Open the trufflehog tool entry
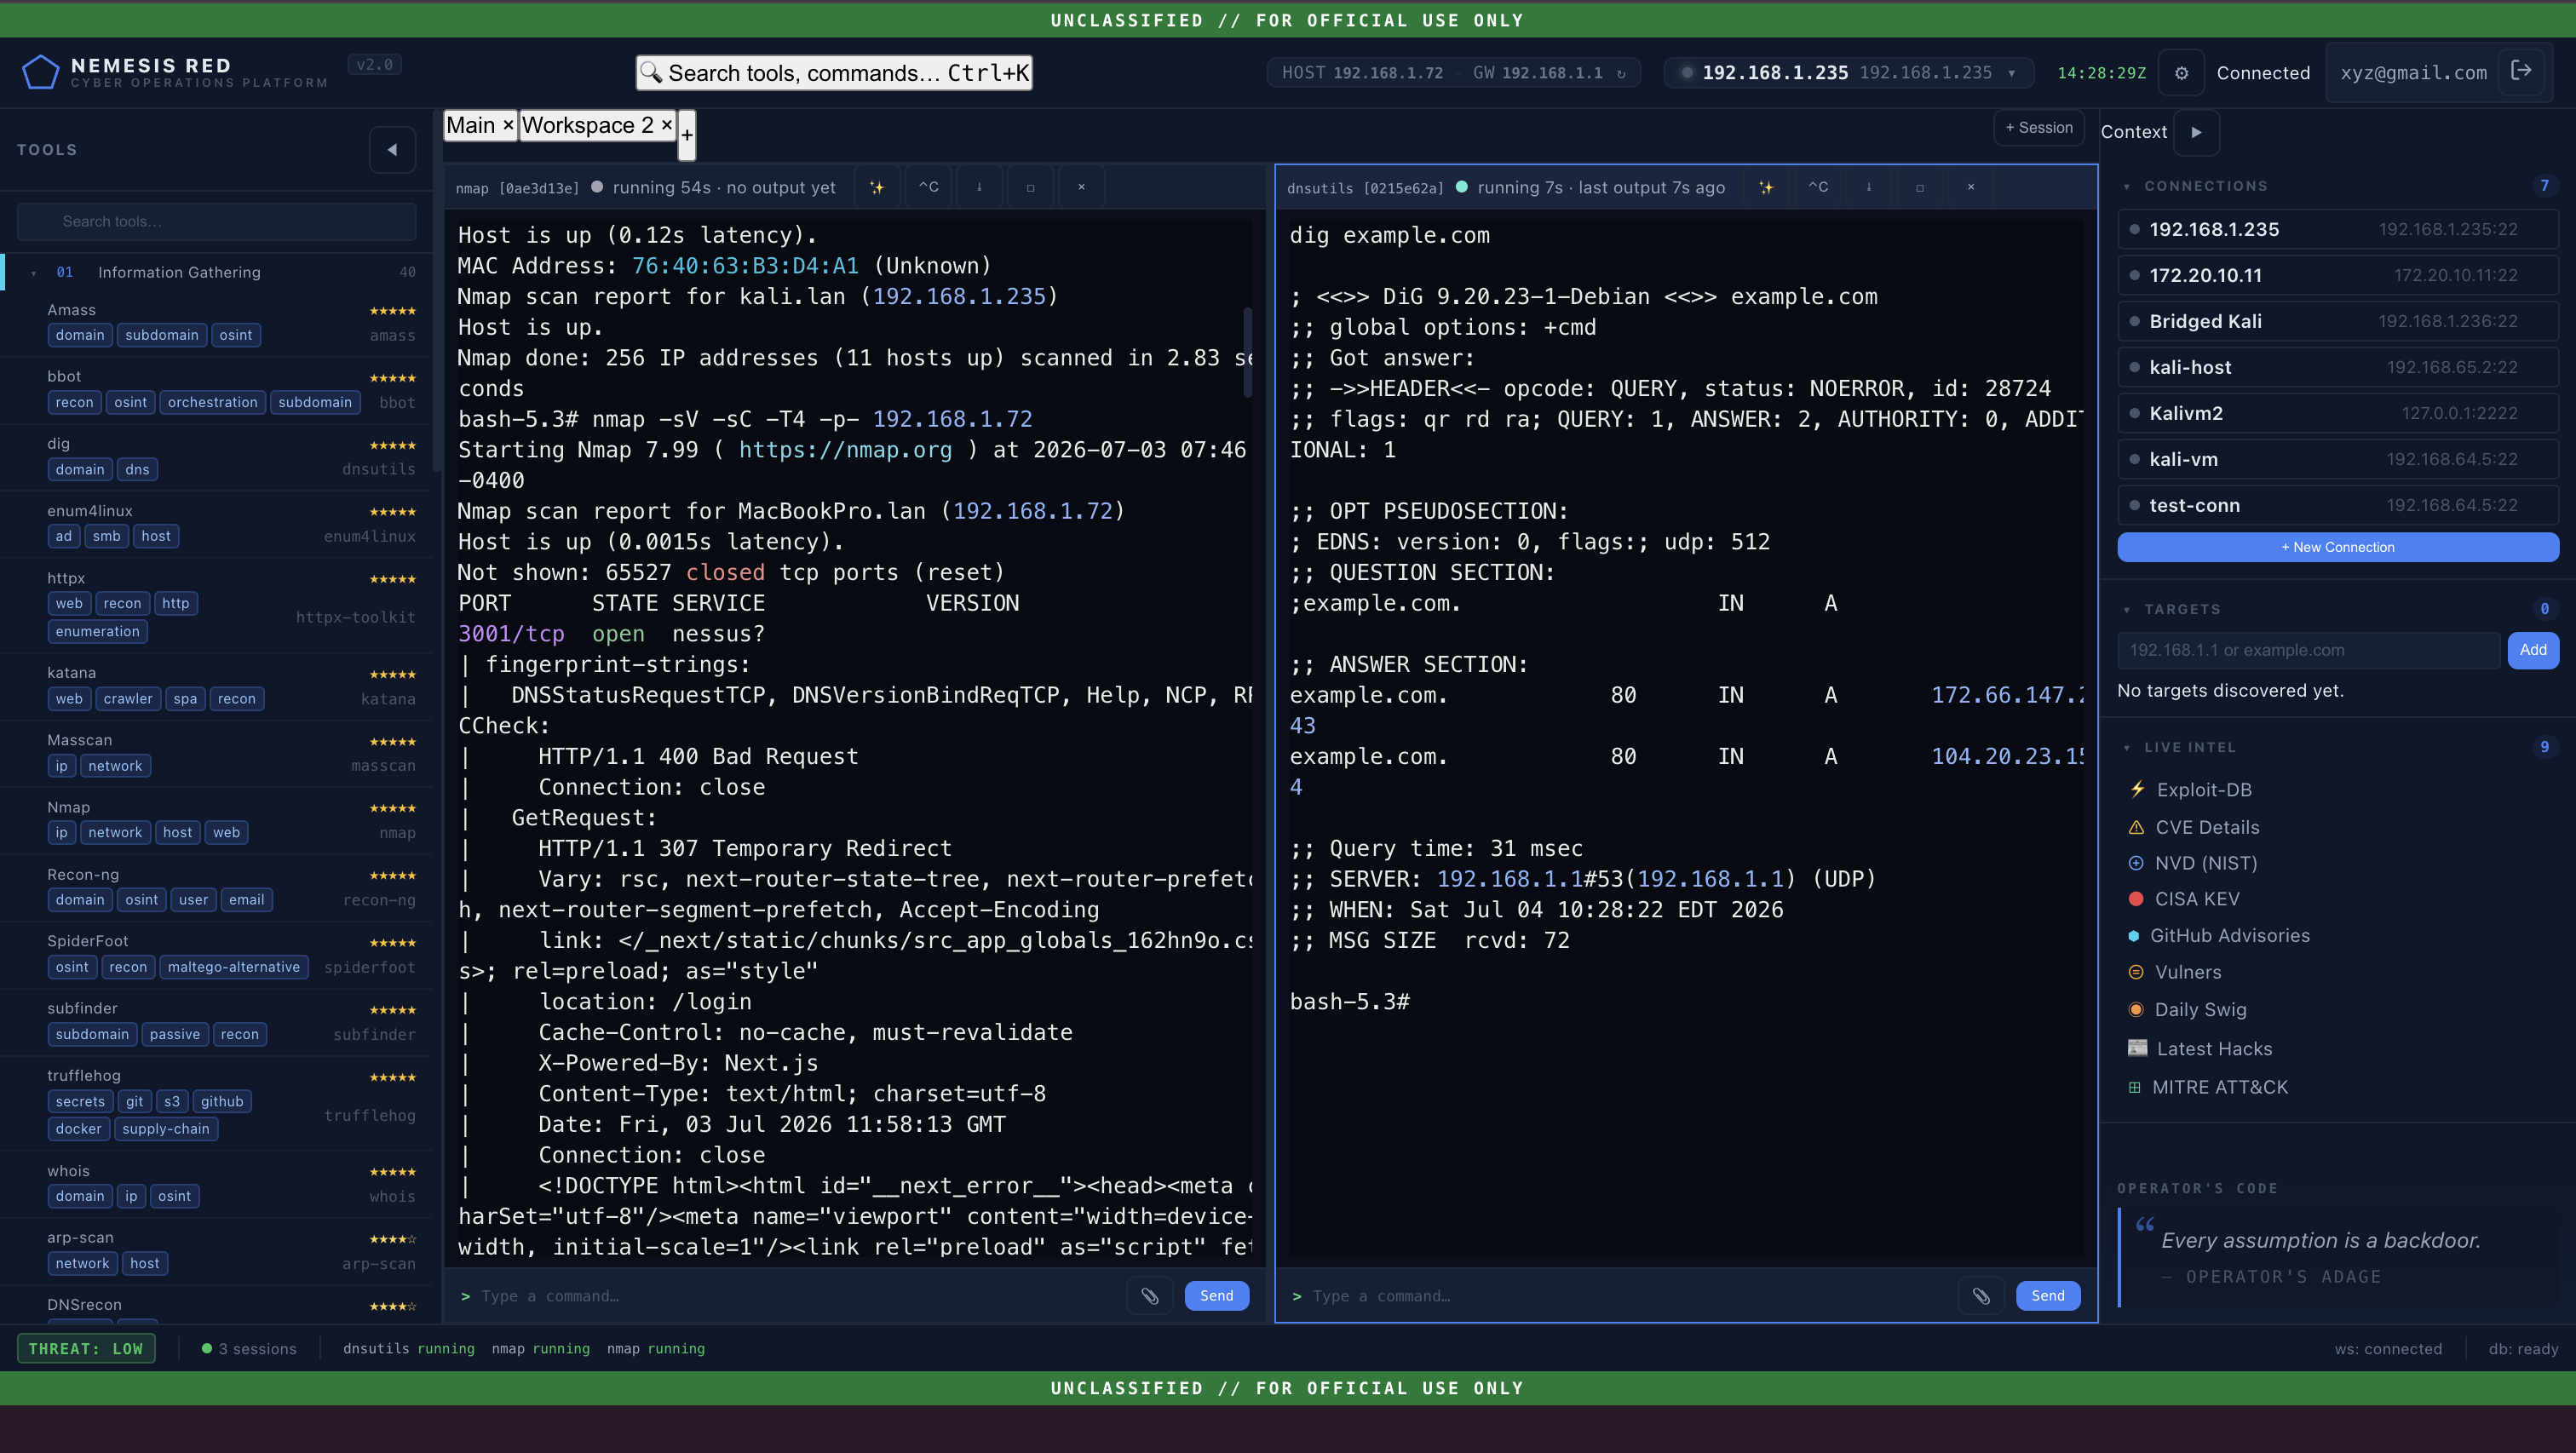This screenshot has width=2576, height=1453. coord(216,1104)
